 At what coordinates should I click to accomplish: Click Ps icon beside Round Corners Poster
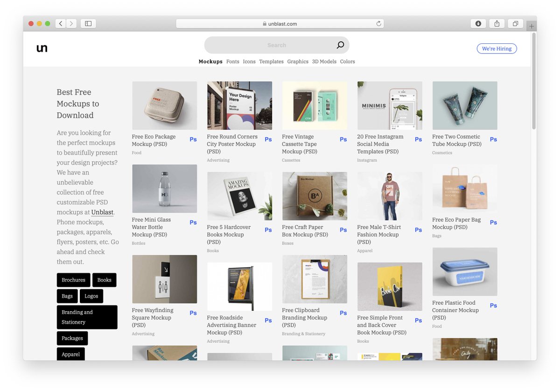(x=268, y=139)
